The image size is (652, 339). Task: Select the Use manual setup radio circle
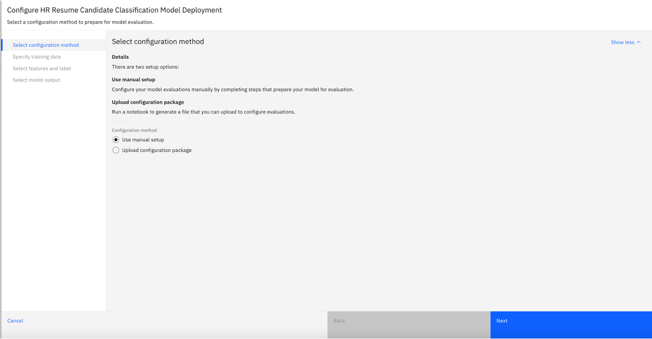pyautogui.click(x=116, y=140)
